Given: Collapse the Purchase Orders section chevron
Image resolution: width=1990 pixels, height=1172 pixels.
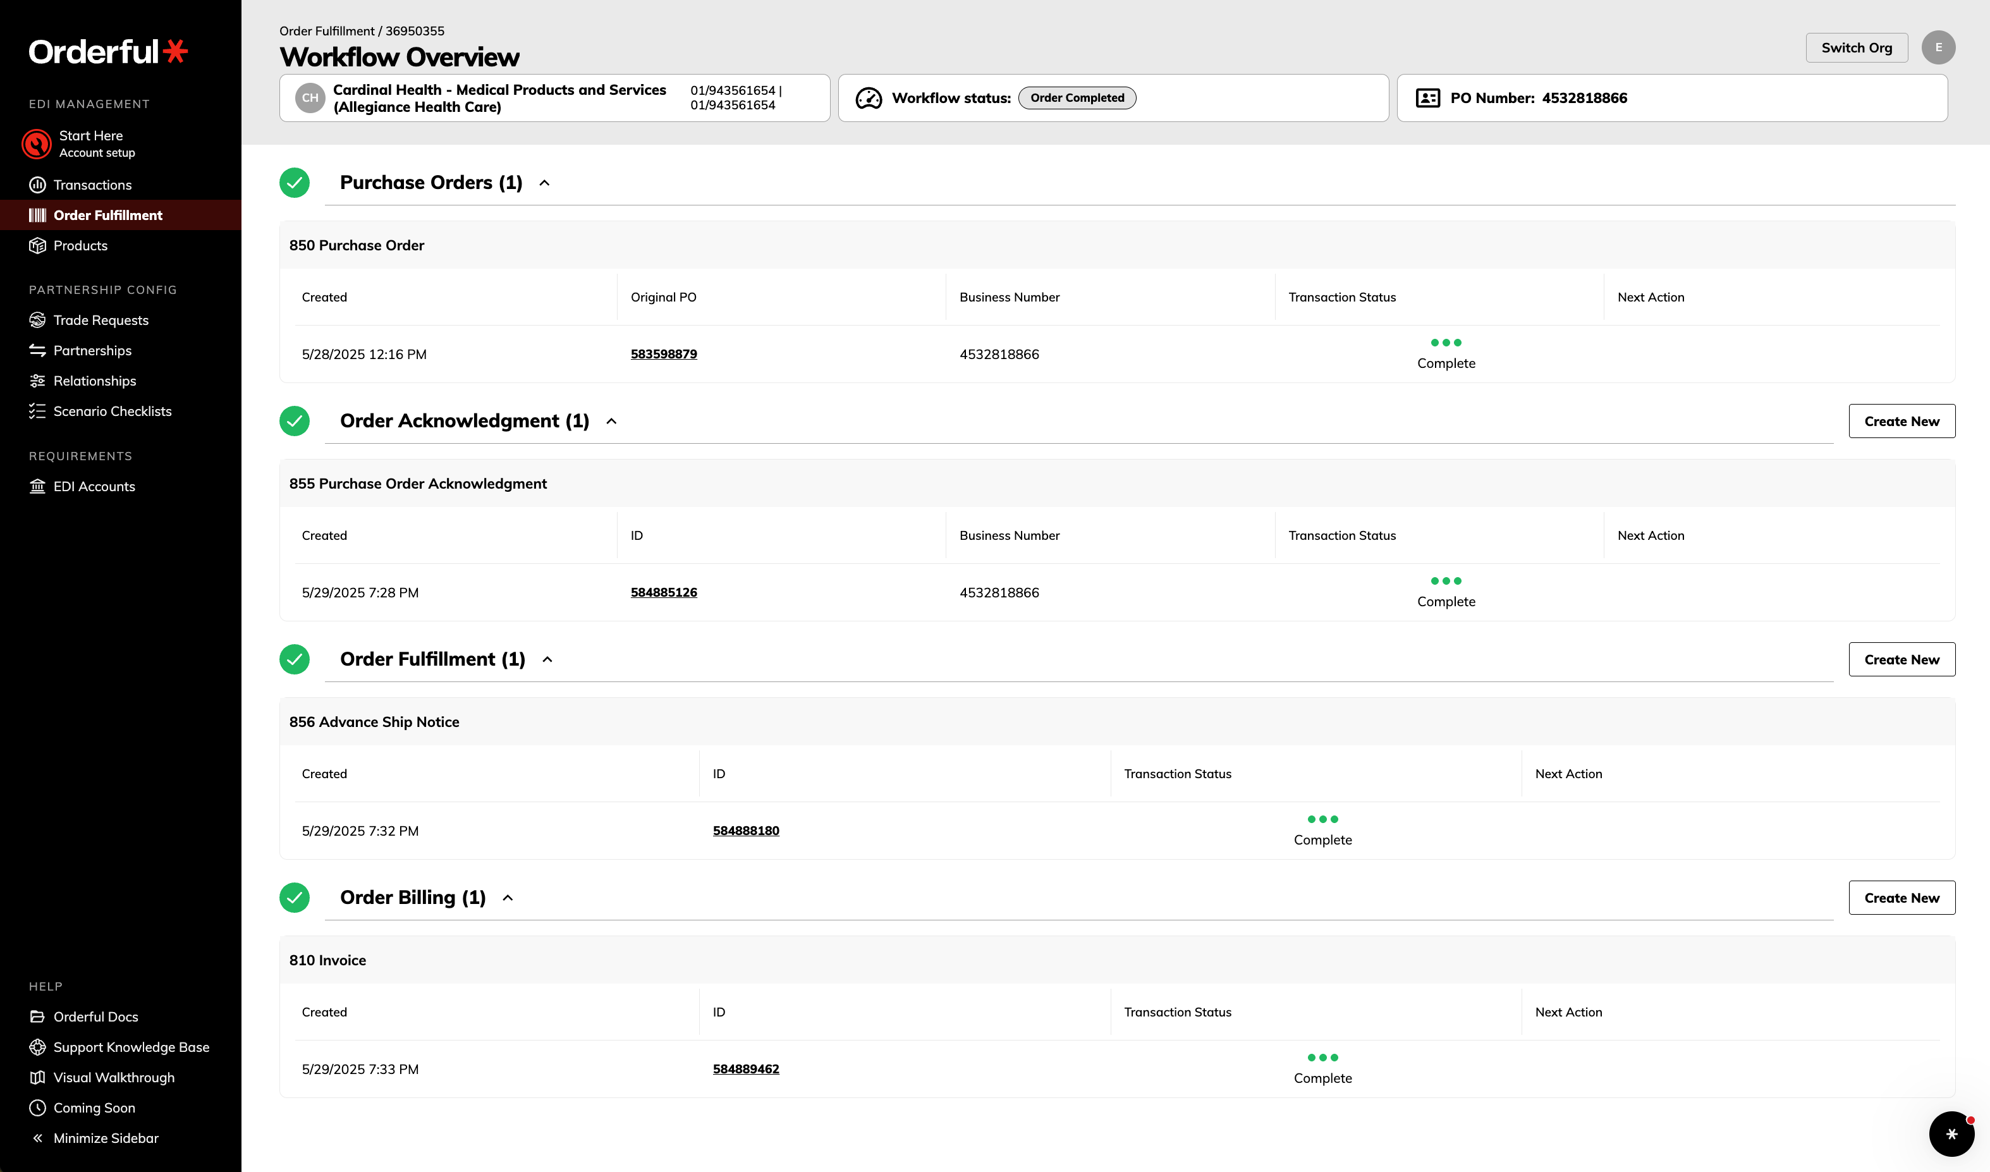Looking at the screenshot, I should (x=544, y=183).
